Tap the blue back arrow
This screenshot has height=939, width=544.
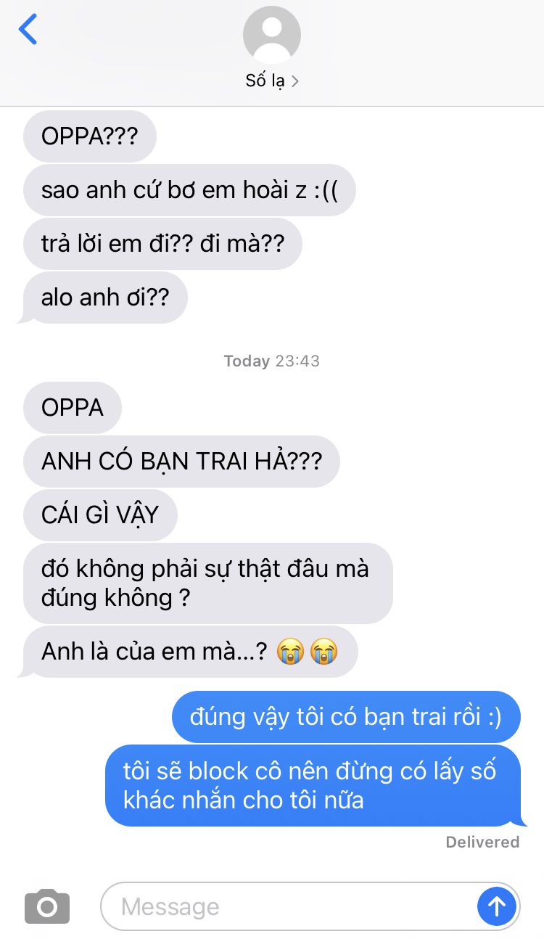(x=28, y=30)
